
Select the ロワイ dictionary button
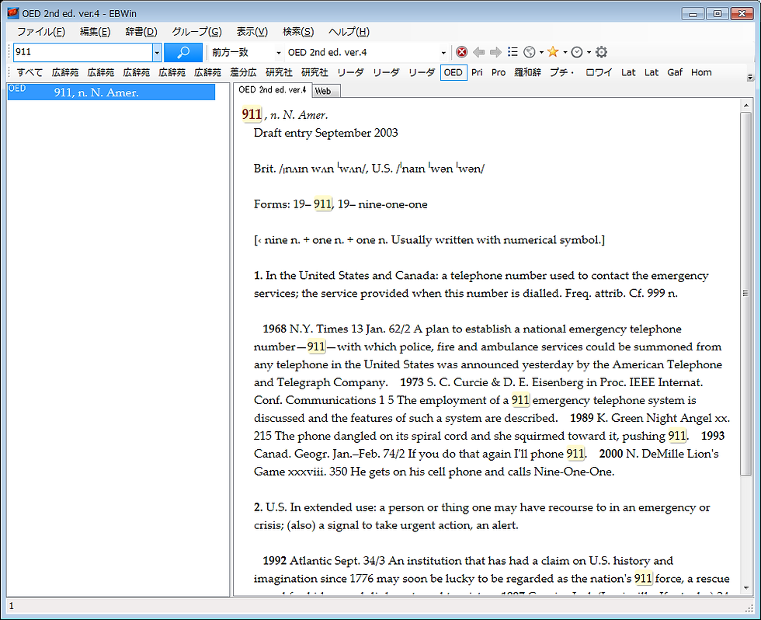599,72
